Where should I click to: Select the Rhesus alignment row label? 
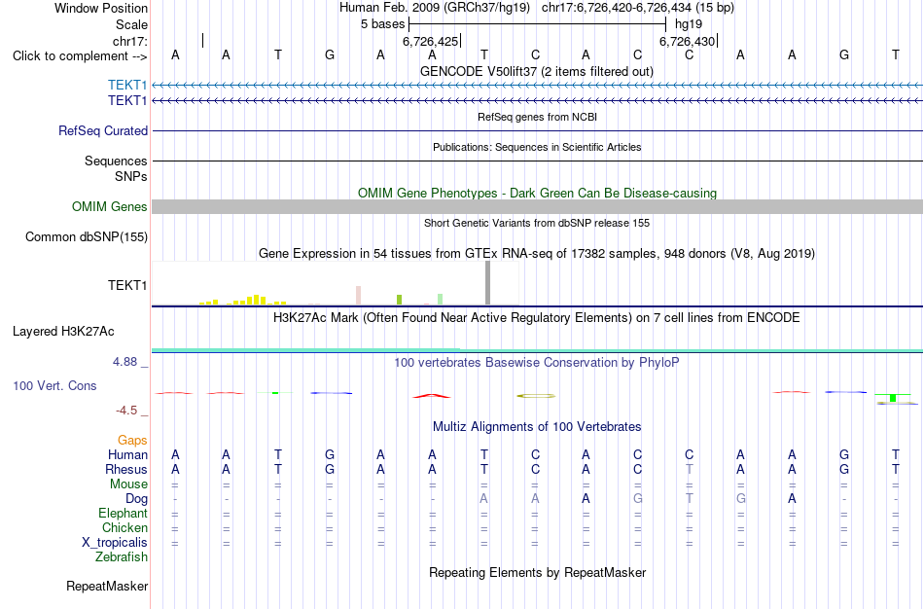point(126,469)
